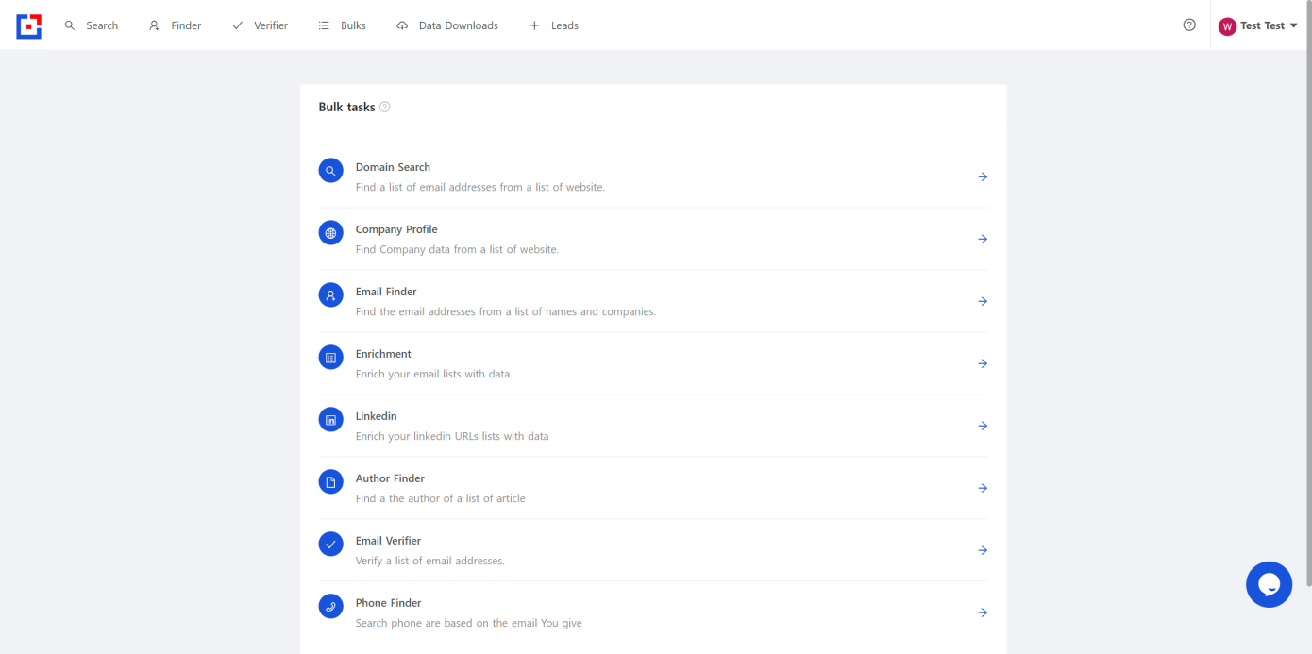Image resolution: width=1312 pixels, height=654 pixels.
Task: Click the Linkedin blue circle icon
Action: 330,420
